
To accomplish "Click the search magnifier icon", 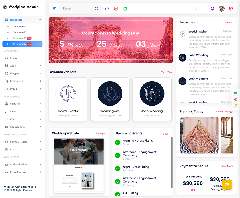I will (x=97, y=9).
